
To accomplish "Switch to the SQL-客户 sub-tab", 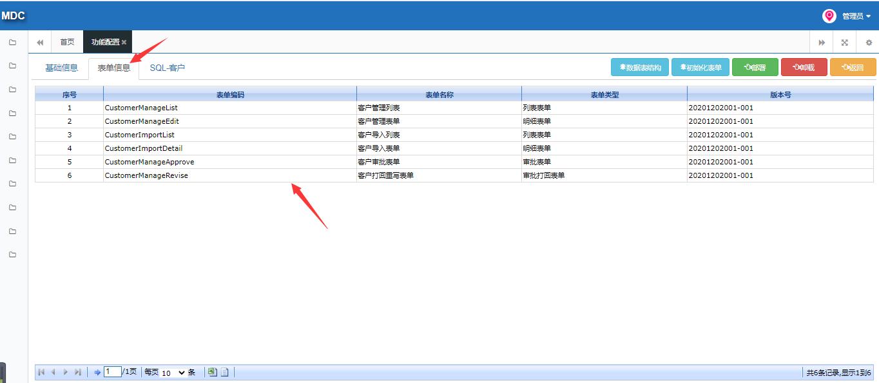I will 168,68.
